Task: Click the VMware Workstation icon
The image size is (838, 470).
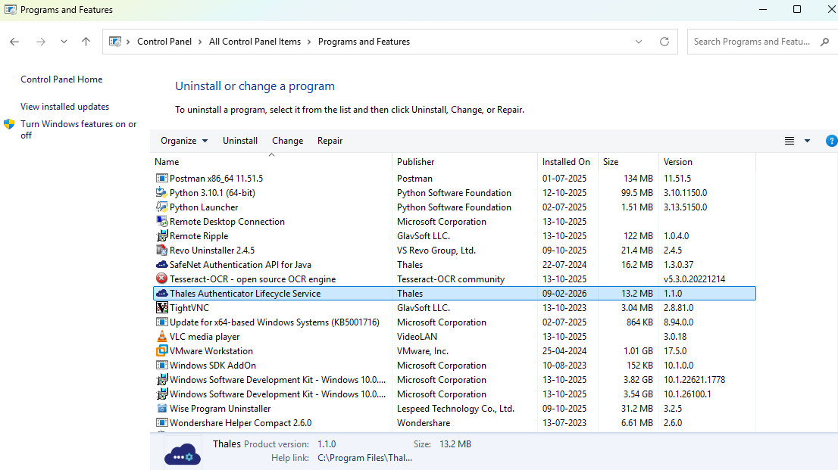Action: point(161,350)
